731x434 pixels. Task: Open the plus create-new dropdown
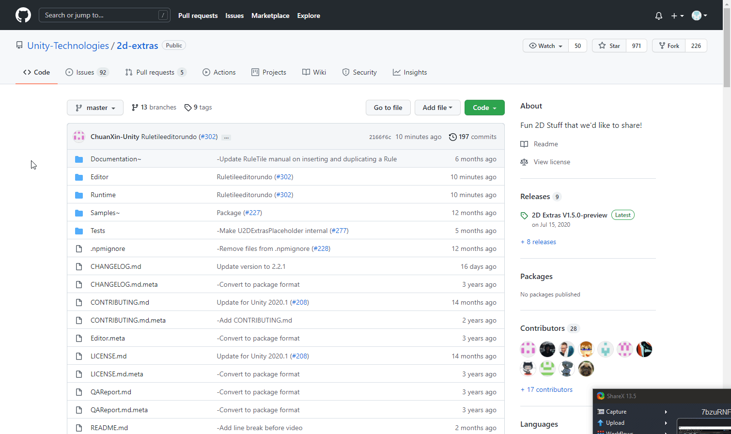pyautogui.click(x=677, y=15)
